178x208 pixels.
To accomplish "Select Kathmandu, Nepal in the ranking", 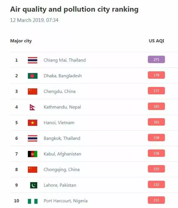I will 62,107.
